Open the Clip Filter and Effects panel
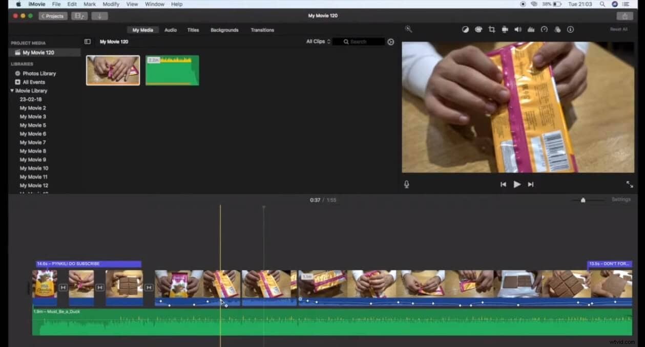The height and width of the screenshot is (347, 645). point(557,29)
